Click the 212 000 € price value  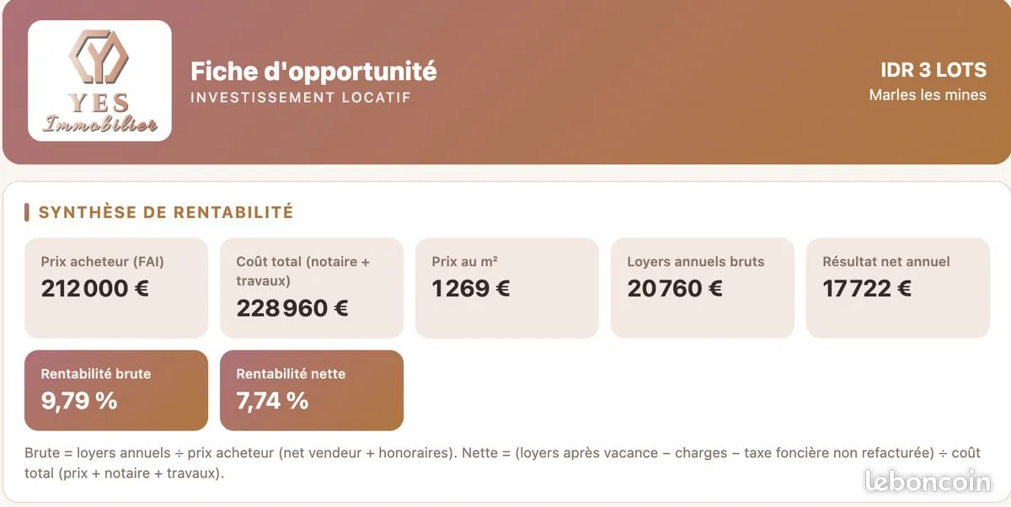click(x=95, y=289)
